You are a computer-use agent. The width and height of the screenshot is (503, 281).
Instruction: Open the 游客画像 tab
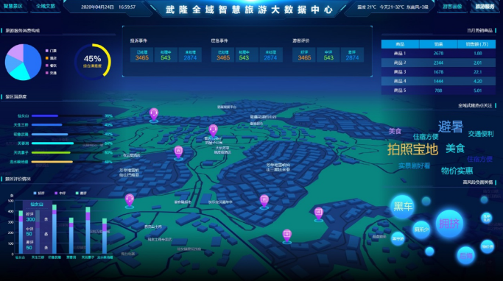tap(452, 7)
